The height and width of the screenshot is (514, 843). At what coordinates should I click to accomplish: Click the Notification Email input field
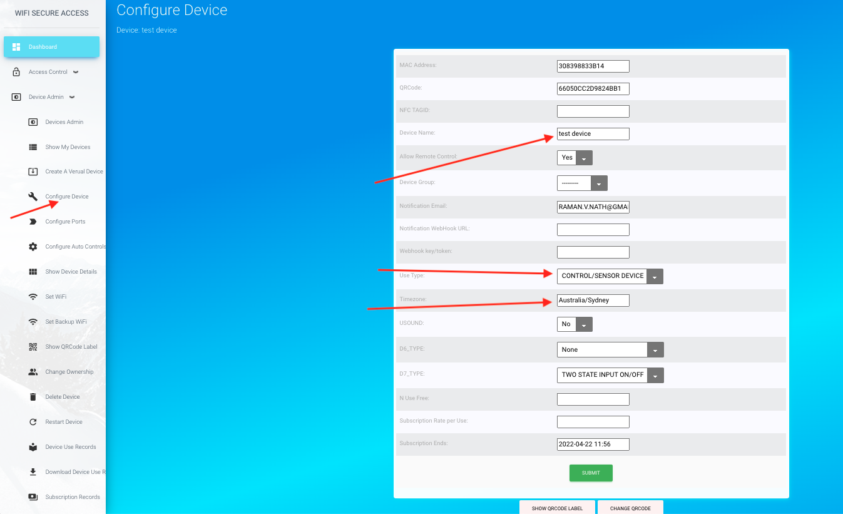pos(593,207)
